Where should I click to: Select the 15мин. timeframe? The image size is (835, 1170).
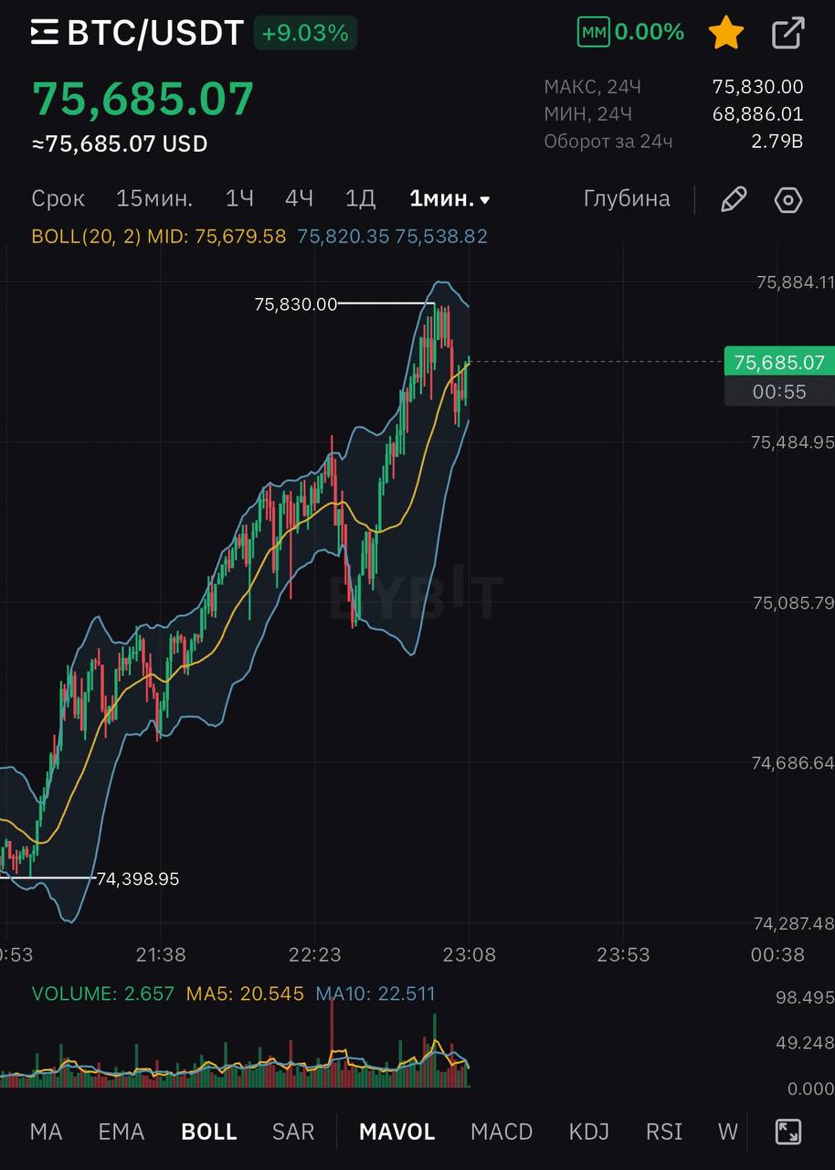tap(154, 198)
